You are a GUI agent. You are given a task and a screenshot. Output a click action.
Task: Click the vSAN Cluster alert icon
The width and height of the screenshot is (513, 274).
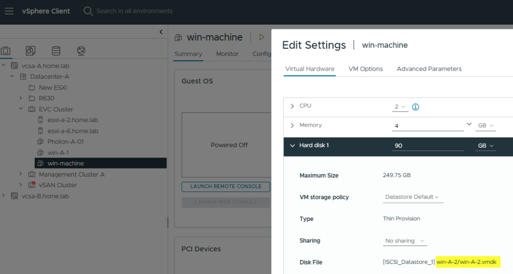tap(32, 185)
